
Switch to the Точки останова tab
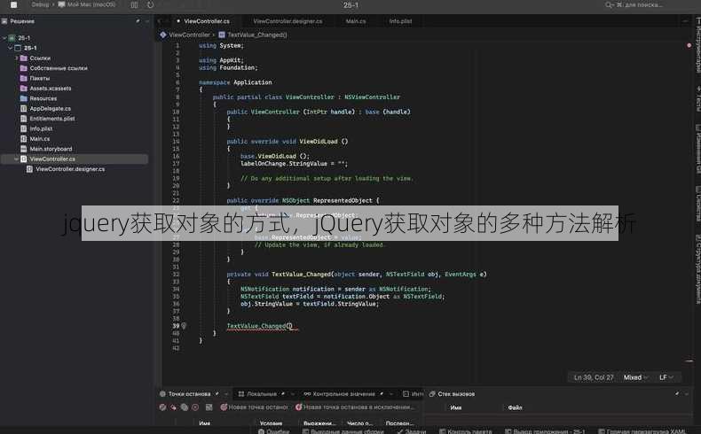(185, 394)
